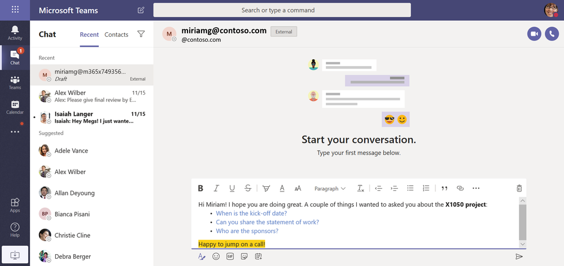Open Teams in the left rail

pos(15,82)
